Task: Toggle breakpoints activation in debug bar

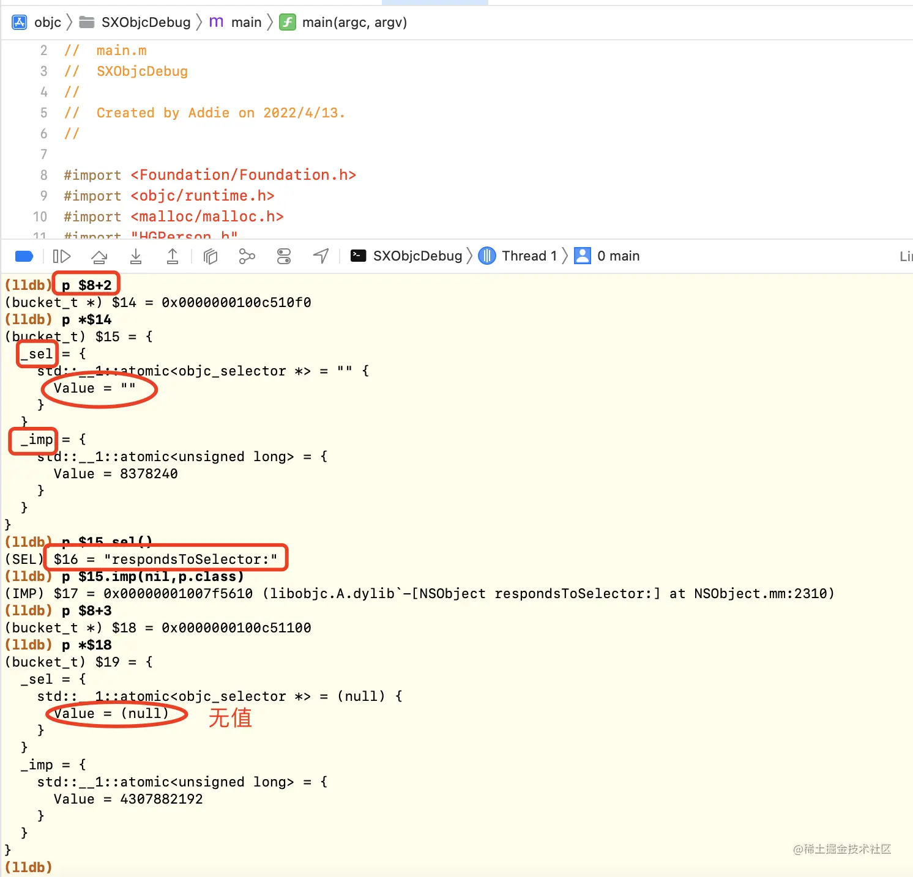Action: tap(24, 256)
